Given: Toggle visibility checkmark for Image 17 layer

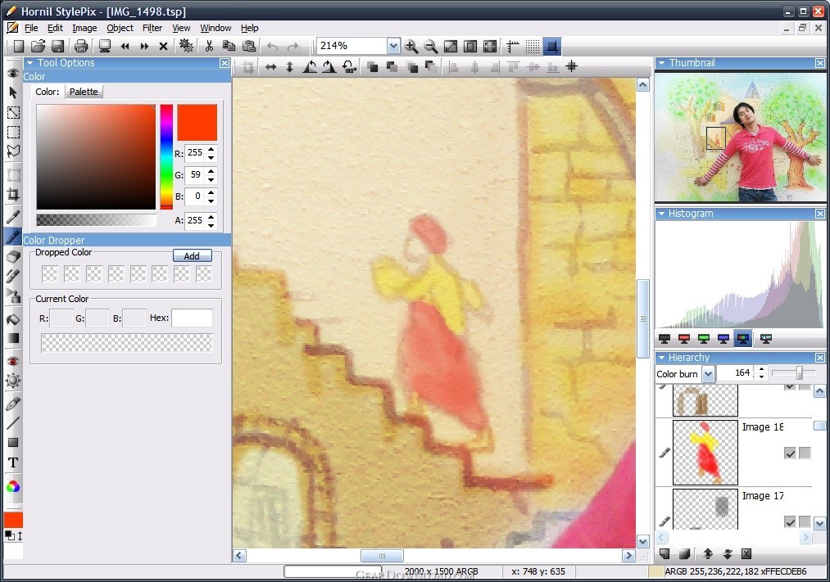Looking at the screenshot, I should tap(791, 521).
